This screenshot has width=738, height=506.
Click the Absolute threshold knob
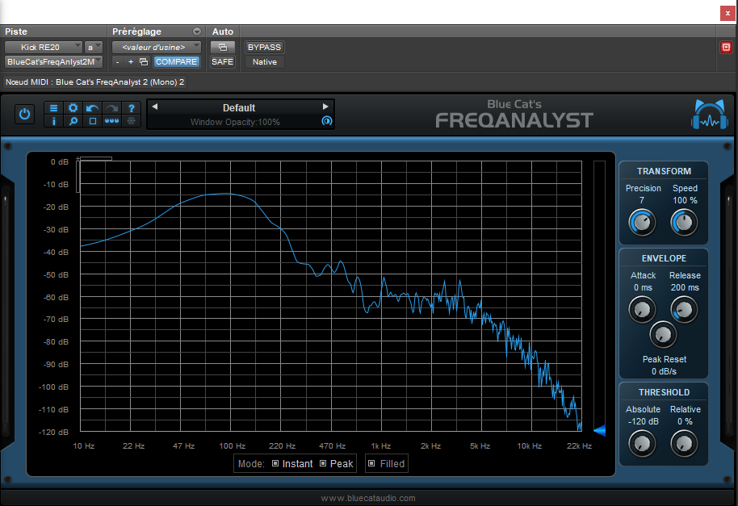(642, 443)
